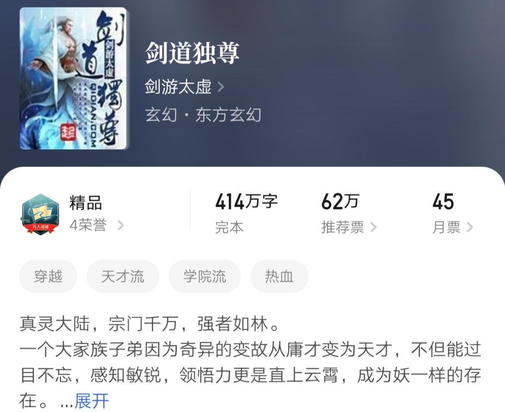The height and width of the screenshot is (412, 505).
Task: Tap the 万人追捧 honor badge icon
Action: tap(40, 214)
